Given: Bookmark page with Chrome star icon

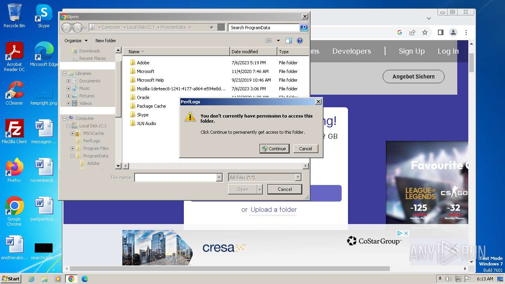Looking at the screenshot, I should point(425,32).
